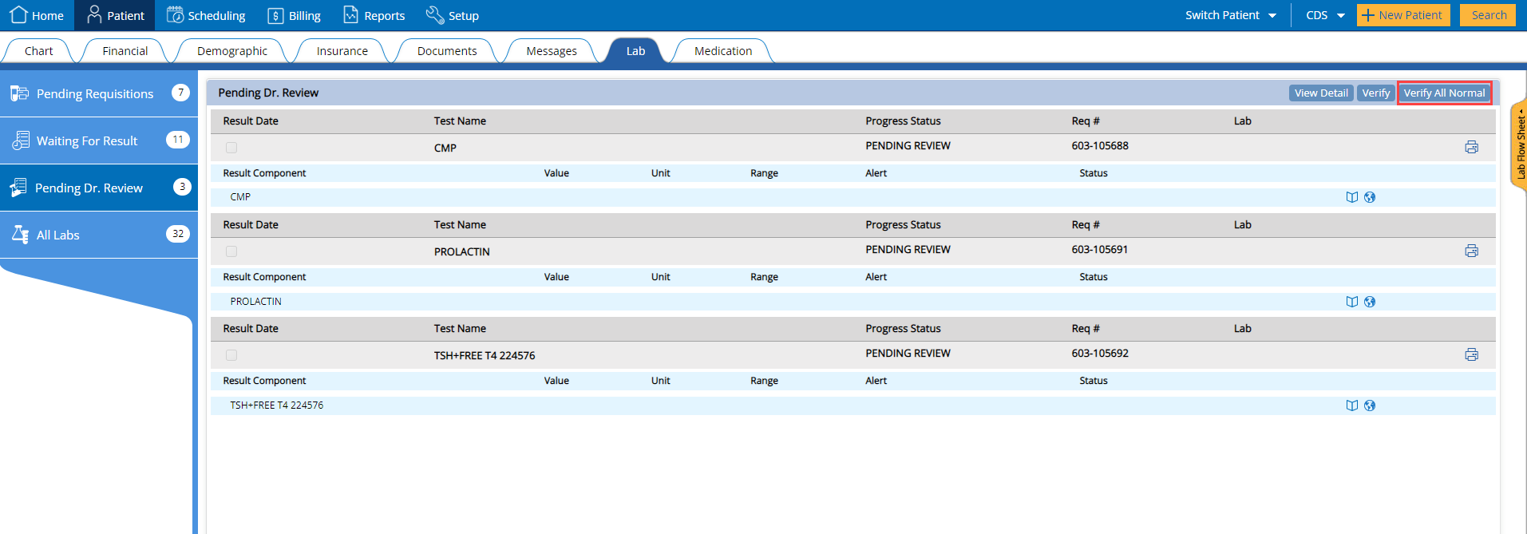
Task: Click the Verify All Normal button
Action: pos(1444,93)
